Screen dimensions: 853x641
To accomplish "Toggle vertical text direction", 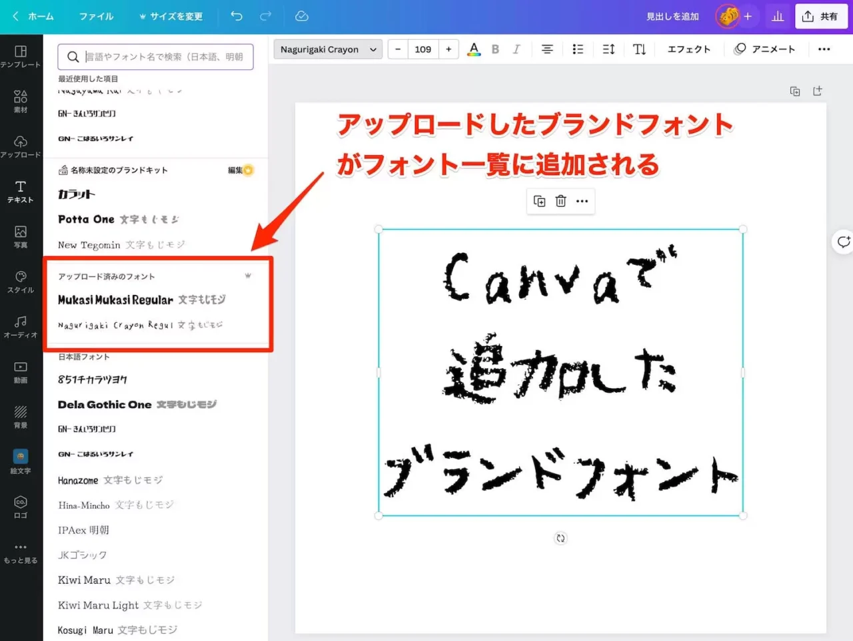I will coord(640,49).
